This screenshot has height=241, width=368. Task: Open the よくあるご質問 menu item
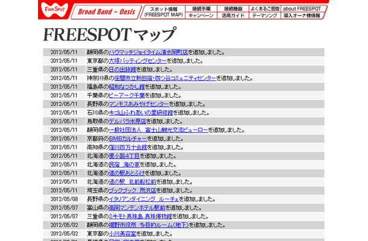pyautogui.click(x=265, y=9)
